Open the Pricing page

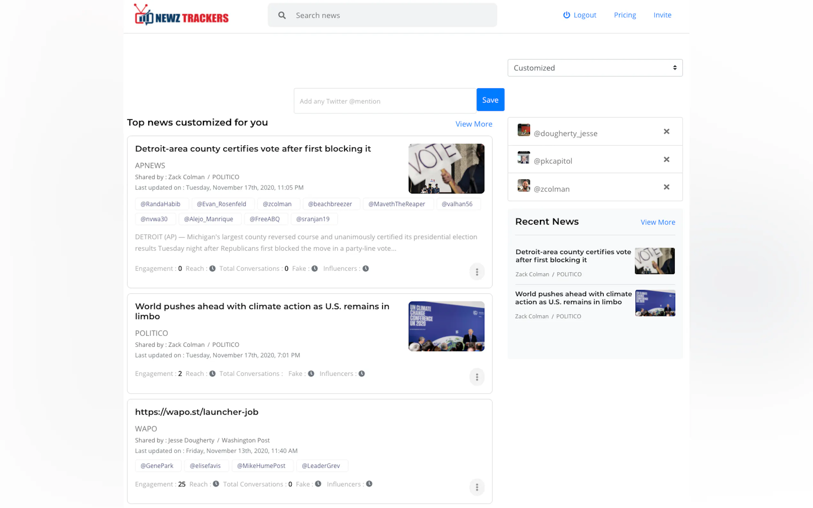pos(624,15)
